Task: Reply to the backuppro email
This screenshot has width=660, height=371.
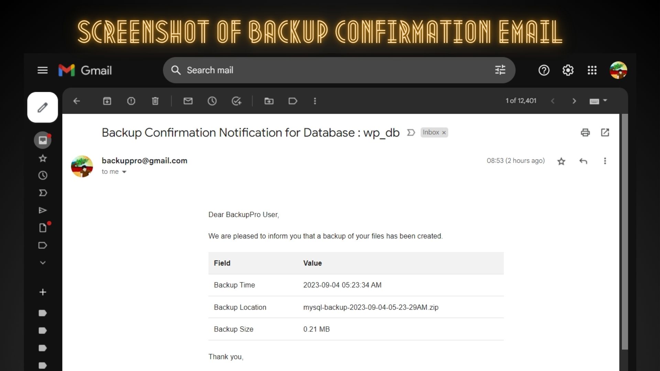Action: click(583, 161)
